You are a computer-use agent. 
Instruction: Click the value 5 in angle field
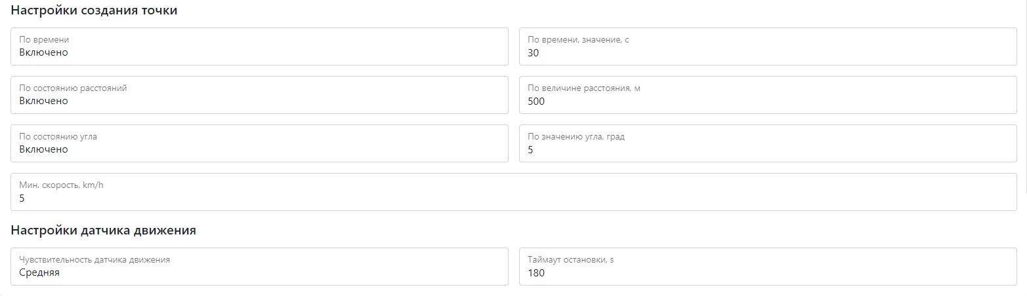(x=531, y=150)
